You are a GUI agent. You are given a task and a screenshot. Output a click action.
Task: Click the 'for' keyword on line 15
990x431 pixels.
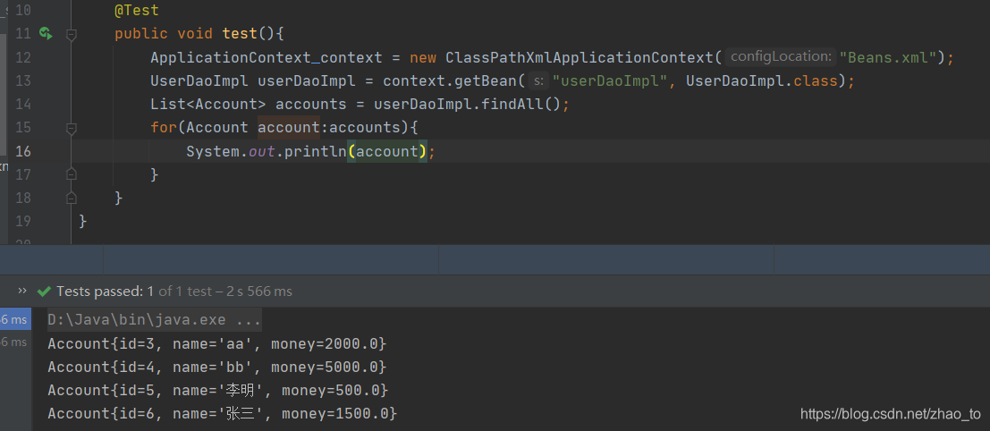(164, 128)
